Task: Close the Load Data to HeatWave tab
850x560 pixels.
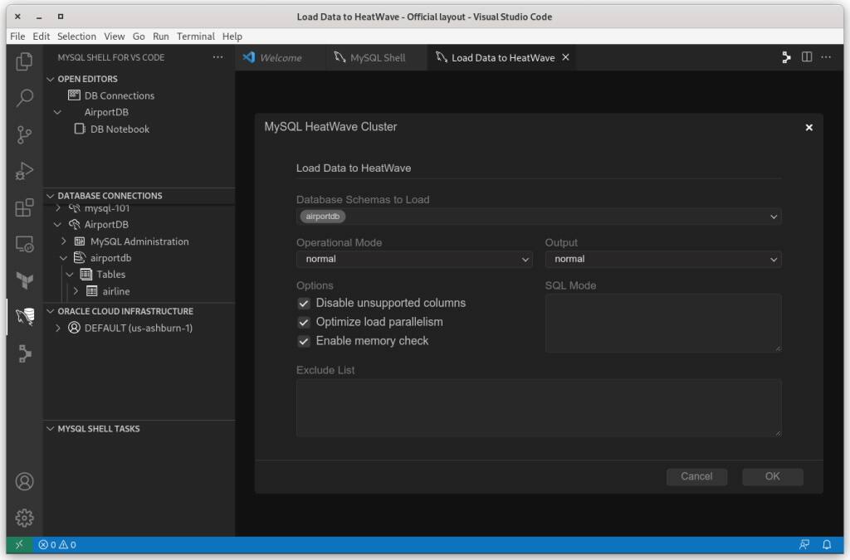Action: tap(565, 57)
